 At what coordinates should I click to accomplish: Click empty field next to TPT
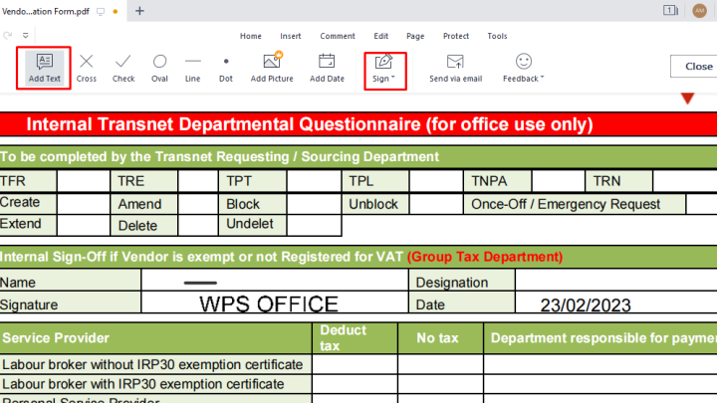pos(314,181)
